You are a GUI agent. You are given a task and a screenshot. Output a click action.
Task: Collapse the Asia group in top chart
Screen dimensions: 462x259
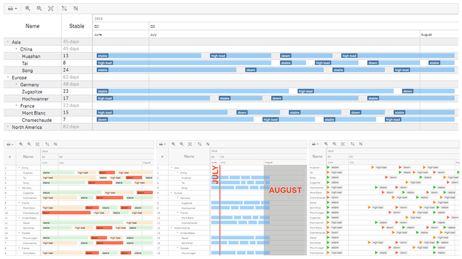coord(8,42)
